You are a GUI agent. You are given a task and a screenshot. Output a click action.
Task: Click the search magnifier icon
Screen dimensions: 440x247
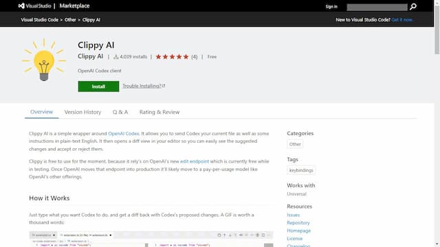pos(412,7)
